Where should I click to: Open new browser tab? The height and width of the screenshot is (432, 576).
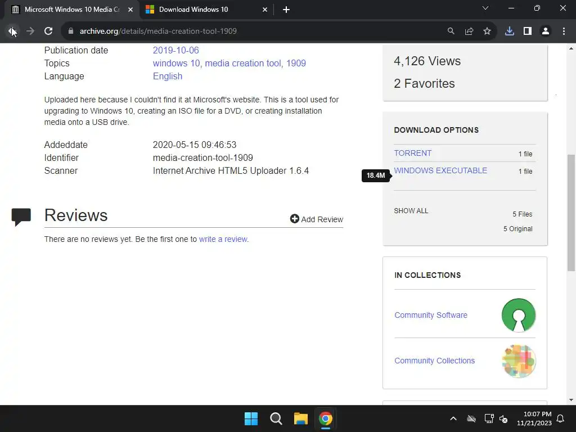[286, 10]
